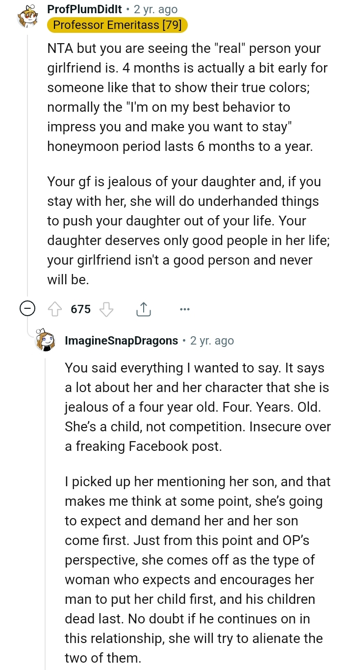Click the 'Professor Emeritass [79]' flair badge
This screenshot has height=670, width=353.
coord(117,24)
